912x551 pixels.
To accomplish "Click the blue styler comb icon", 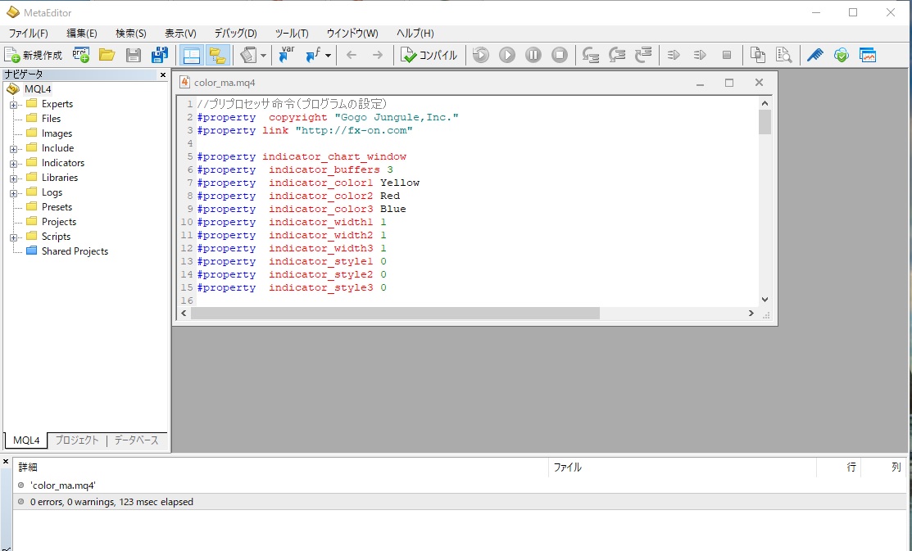I will tap(814, 55).
